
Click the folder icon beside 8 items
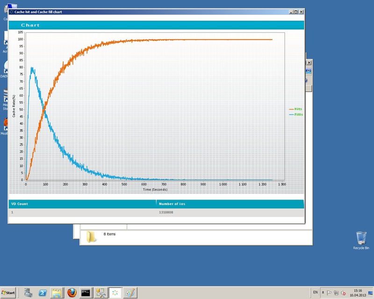click(91, 237)
